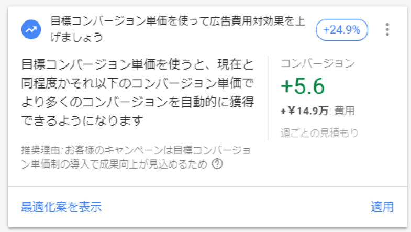
Task: Select the コンバージョン metric label
Action: [317, 64]
